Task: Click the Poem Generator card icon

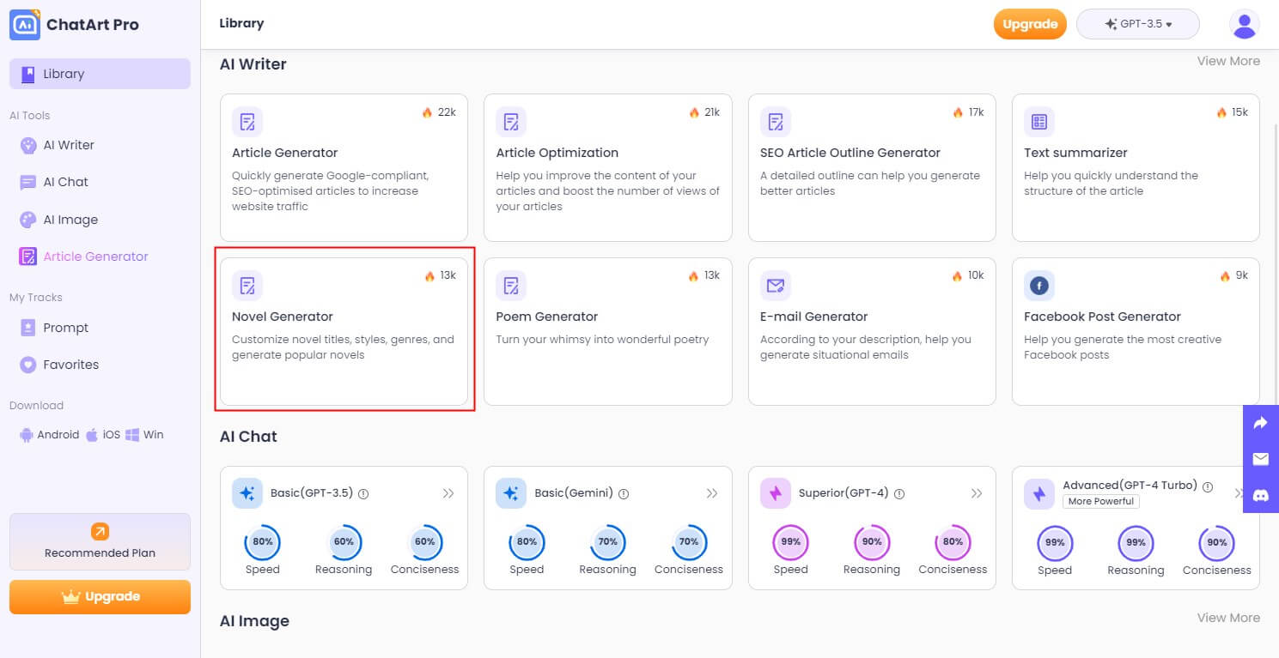Action: [511, 286]
